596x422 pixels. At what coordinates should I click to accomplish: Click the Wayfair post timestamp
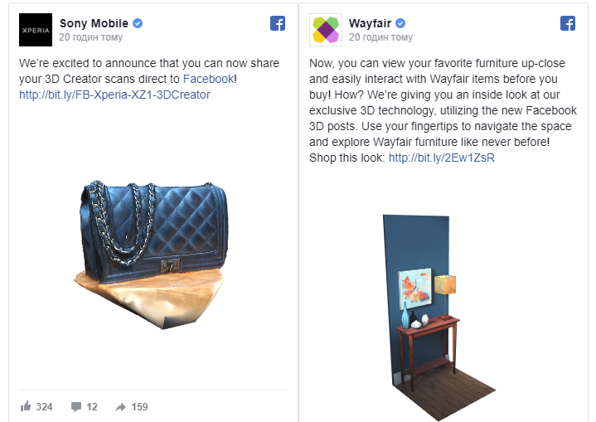[x=380, y=37]
